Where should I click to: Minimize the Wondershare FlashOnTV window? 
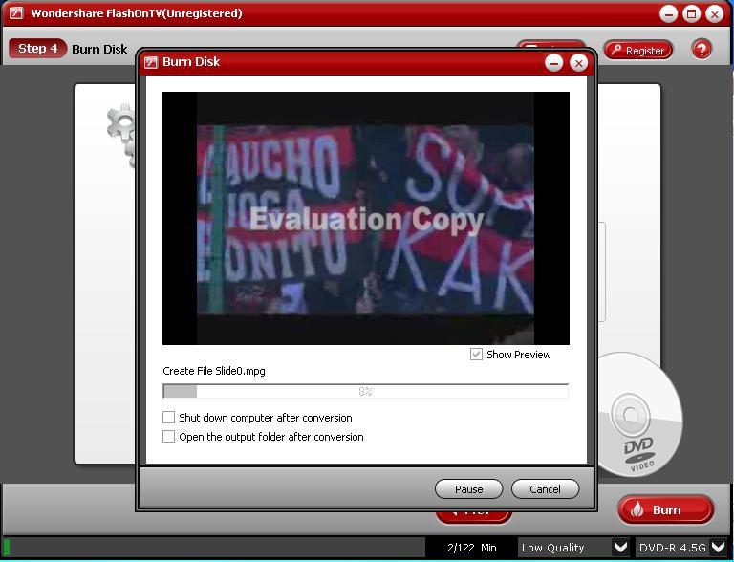668,14
